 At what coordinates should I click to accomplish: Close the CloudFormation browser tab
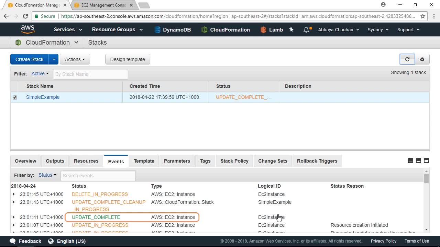coord(65,5)
